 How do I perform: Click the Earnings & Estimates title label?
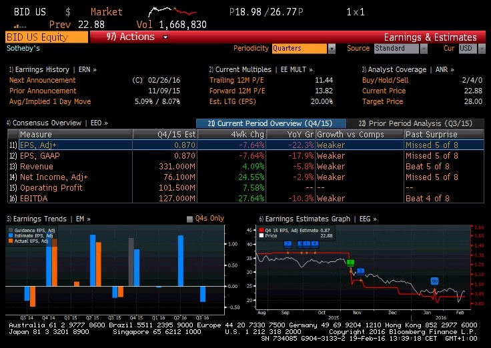(430, 37)
